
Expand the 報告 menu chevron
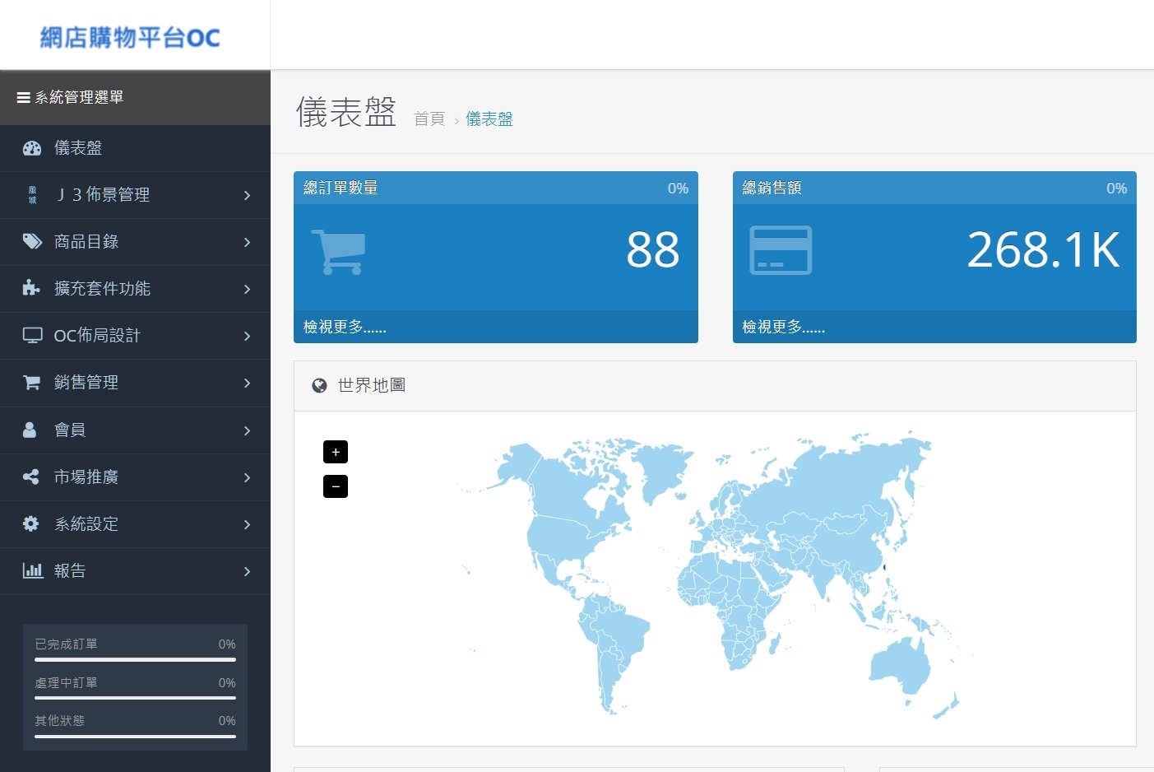coord(247,571)
